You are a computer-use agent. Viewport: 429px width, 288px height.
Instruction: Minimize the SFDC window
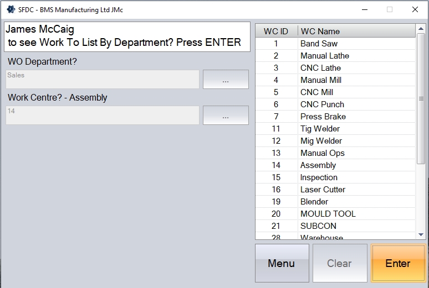point(364,9)
